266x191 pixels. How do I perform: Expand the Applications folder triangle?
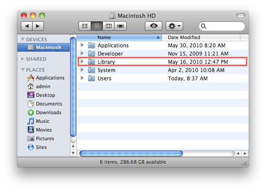(x=82, y=45)
